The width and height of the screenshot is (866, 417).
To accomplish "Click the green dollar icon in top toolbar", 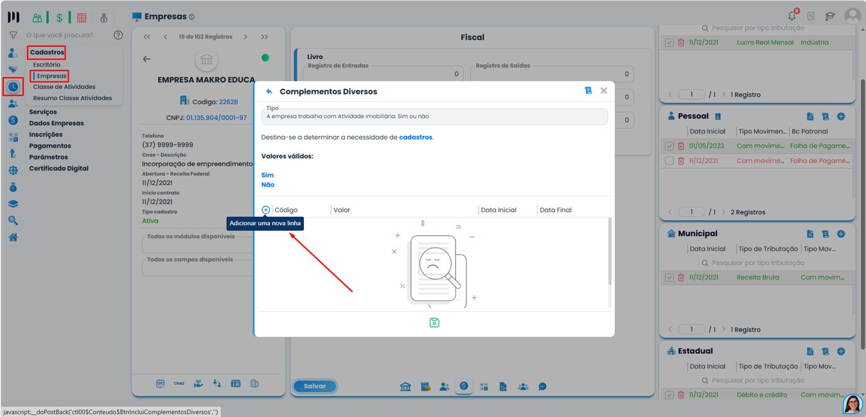I will (x=59, y=17).
